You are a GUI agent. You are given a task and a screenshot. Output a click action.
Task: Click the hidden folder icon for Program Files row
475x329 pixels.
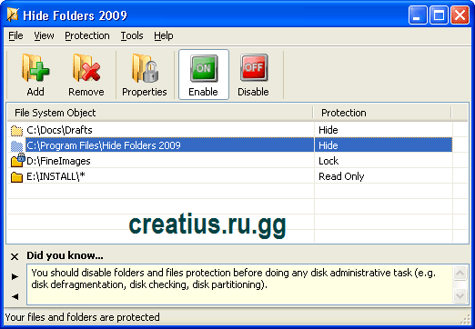(16, 145)
